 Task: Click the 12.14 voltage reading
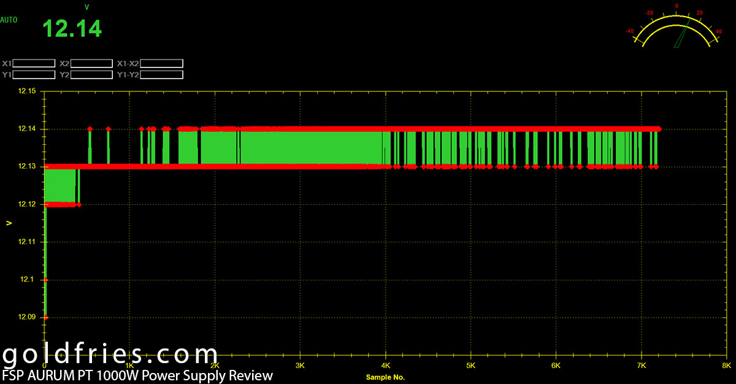pos(71,29)
